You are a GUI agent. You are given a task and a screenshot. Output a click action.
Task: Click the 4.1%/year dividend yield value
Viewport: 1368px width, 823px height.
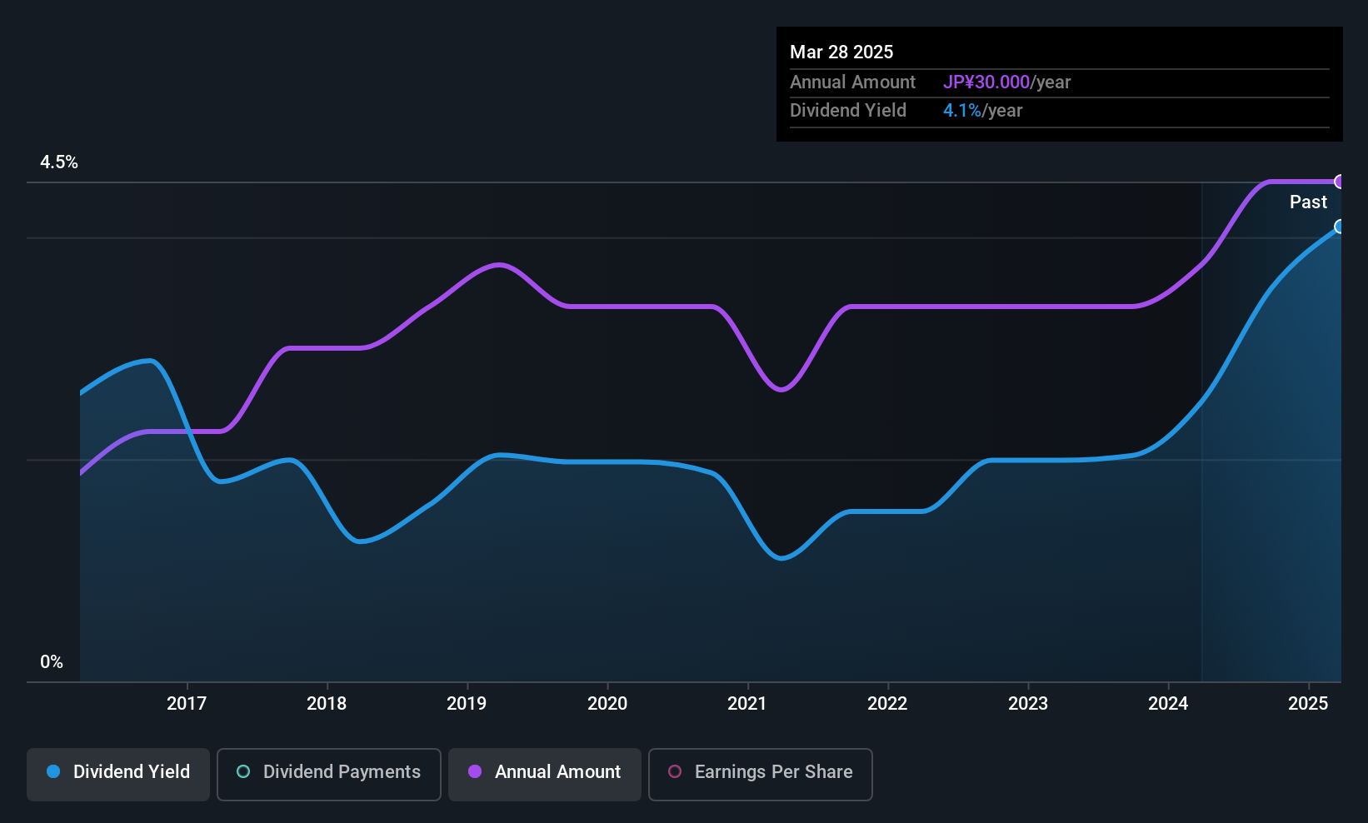tap(982, 111)
